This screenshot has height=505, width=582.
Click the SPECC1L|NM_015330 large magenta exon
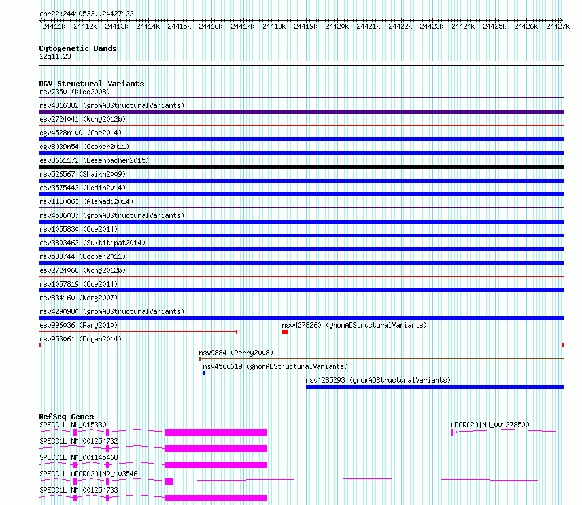click(x=216, y=432)
